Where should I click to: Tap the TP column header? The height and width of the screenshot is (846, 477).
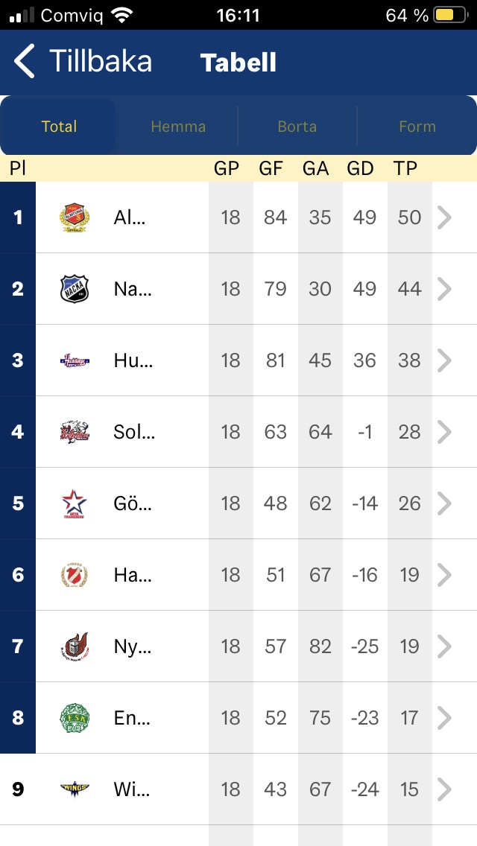[x=405, y=168]
